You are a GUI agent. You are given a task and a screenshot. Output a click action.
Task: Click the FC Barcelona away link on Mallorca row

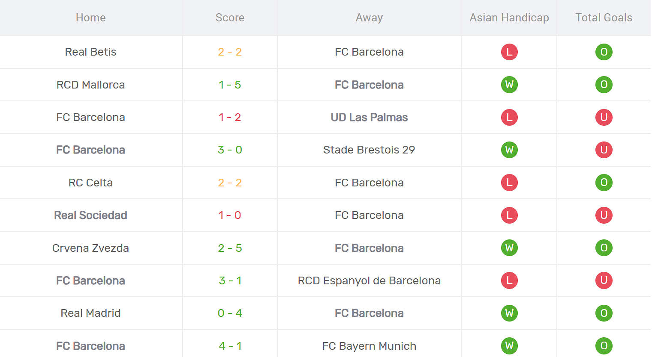tap(369, 85)
